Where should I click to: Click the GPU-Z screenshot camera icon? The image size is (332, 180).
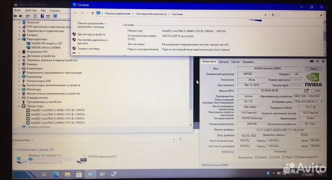pos(312,61)
